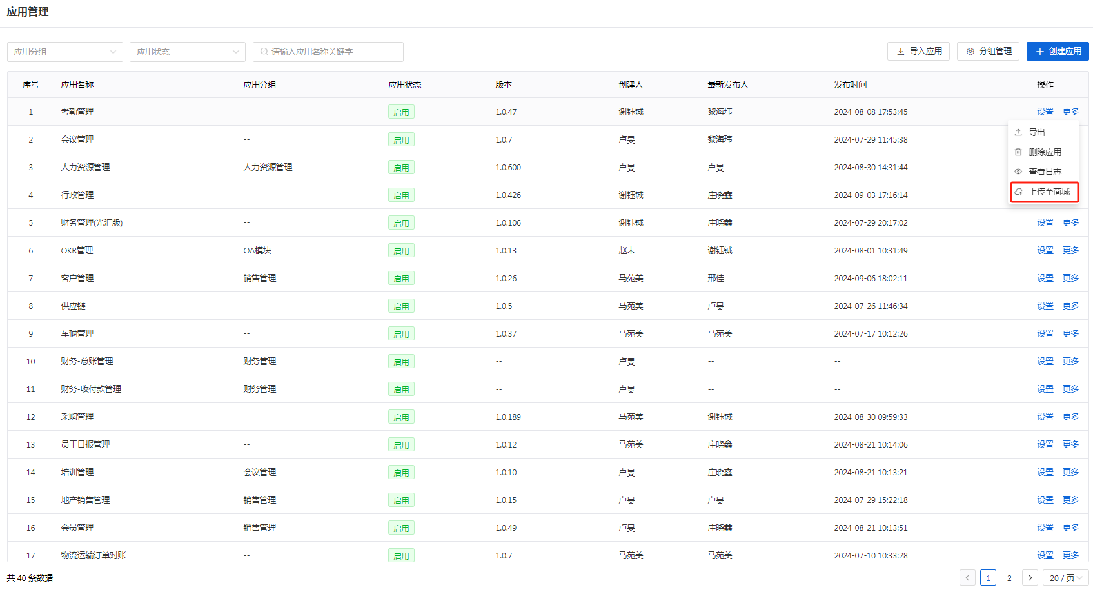Viewport: 1093px width, 592px height.
Task: Click the export icon in the popup menu
Action: pyautogui.click(x=1018, y=132)
